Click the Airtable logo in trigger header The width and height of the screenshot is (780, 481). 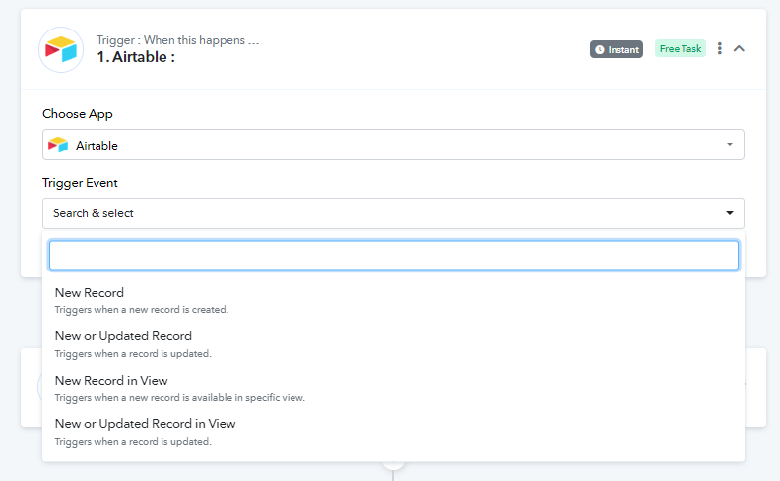click(61, 50)
